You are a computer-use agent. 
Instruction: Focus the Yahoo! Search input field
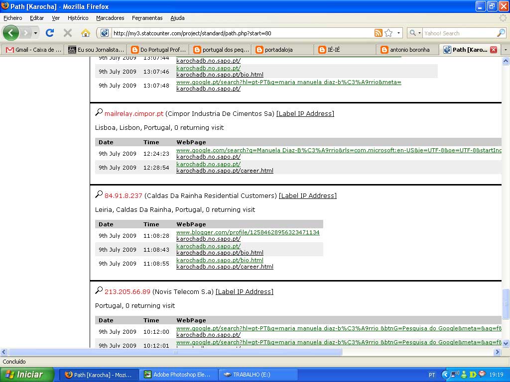(459, 33)
